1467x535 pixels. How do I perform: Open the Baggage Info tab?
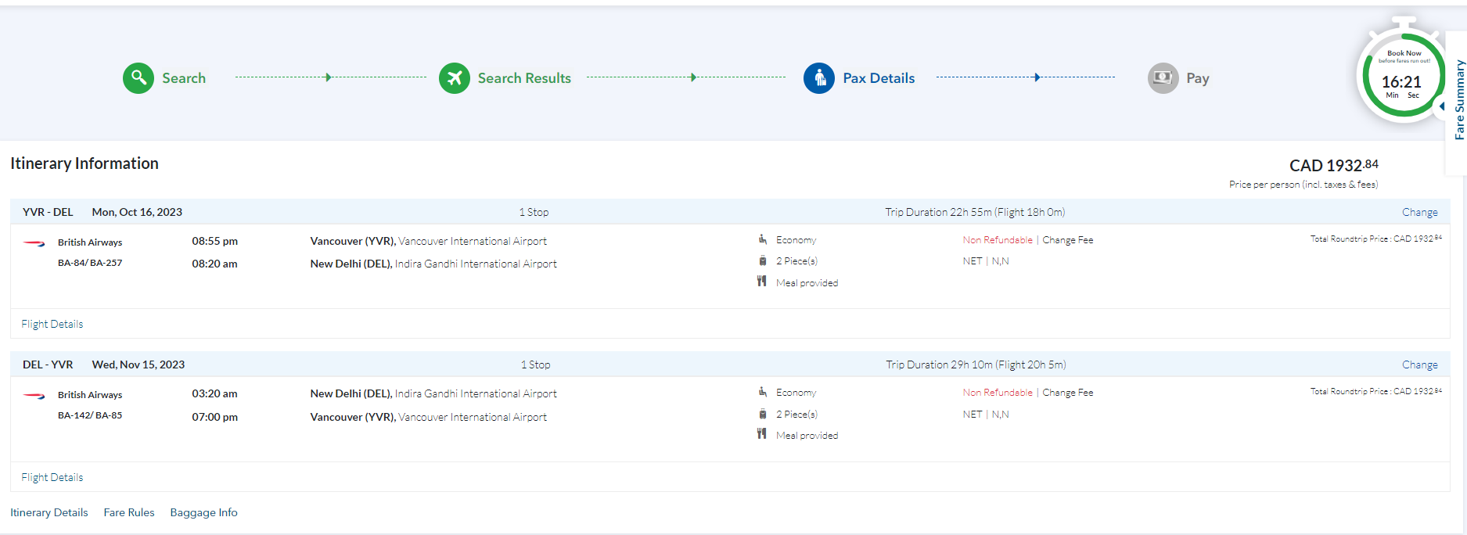click(x=203, y=512)
